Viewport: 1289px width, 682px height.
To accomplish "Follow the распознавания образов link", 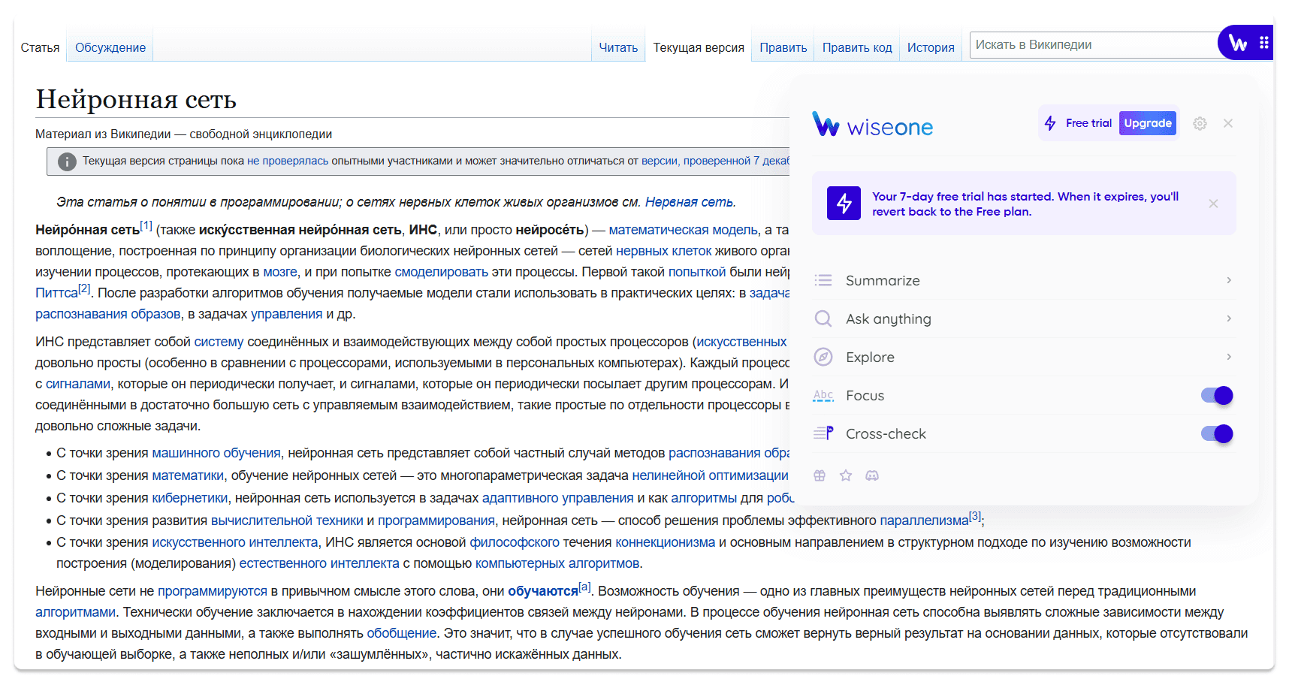I will coord(107,314).
